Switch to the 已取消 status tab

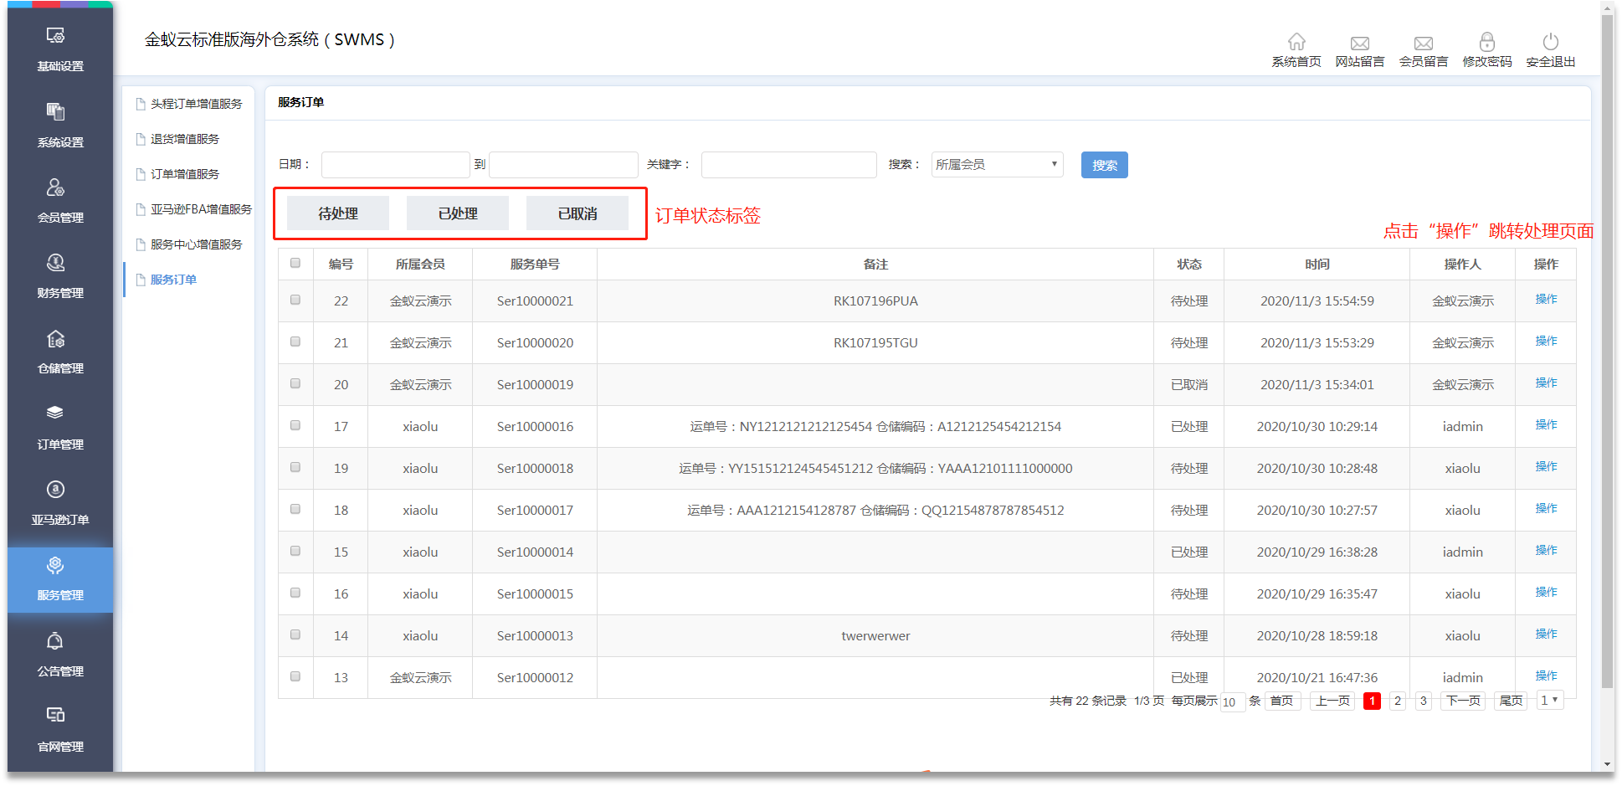(x=577, y=213)
